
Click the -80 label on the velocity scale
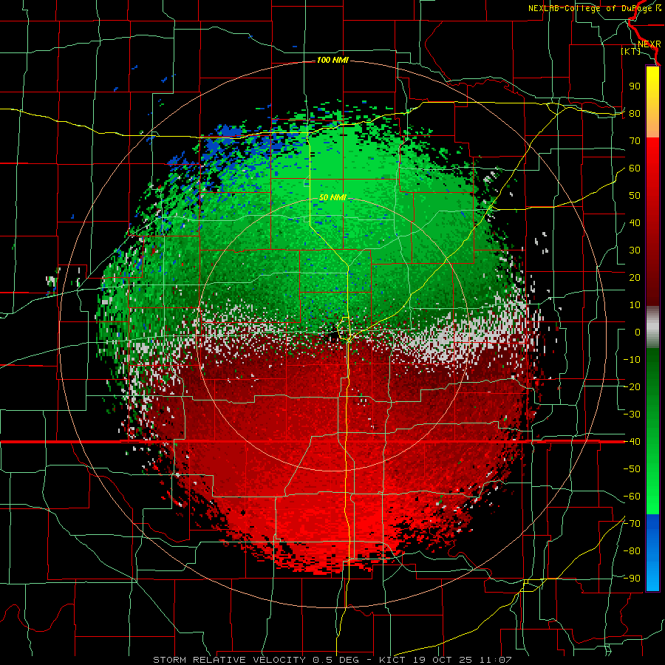tap(632, 551)
